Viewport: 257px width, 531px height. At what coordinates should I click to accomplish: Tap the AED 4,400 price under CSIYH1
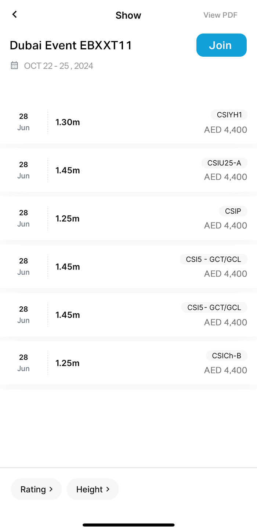click(x=225, y=130)
